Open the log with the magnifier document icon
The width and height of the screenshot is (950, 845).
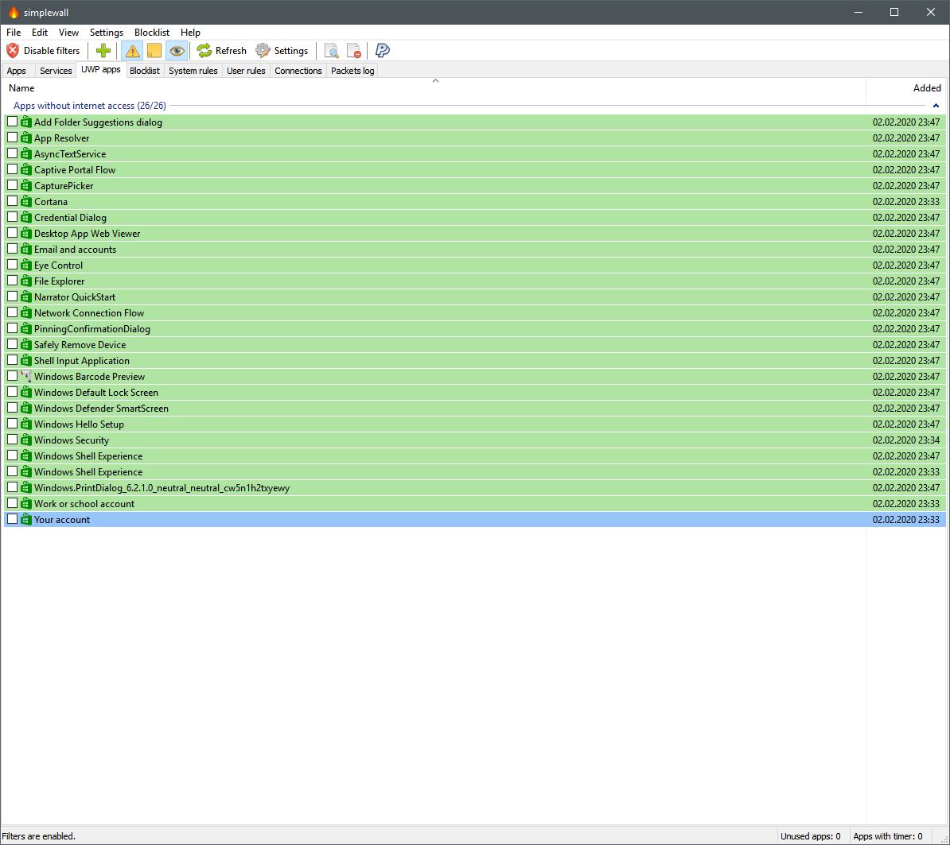point(331,50)
